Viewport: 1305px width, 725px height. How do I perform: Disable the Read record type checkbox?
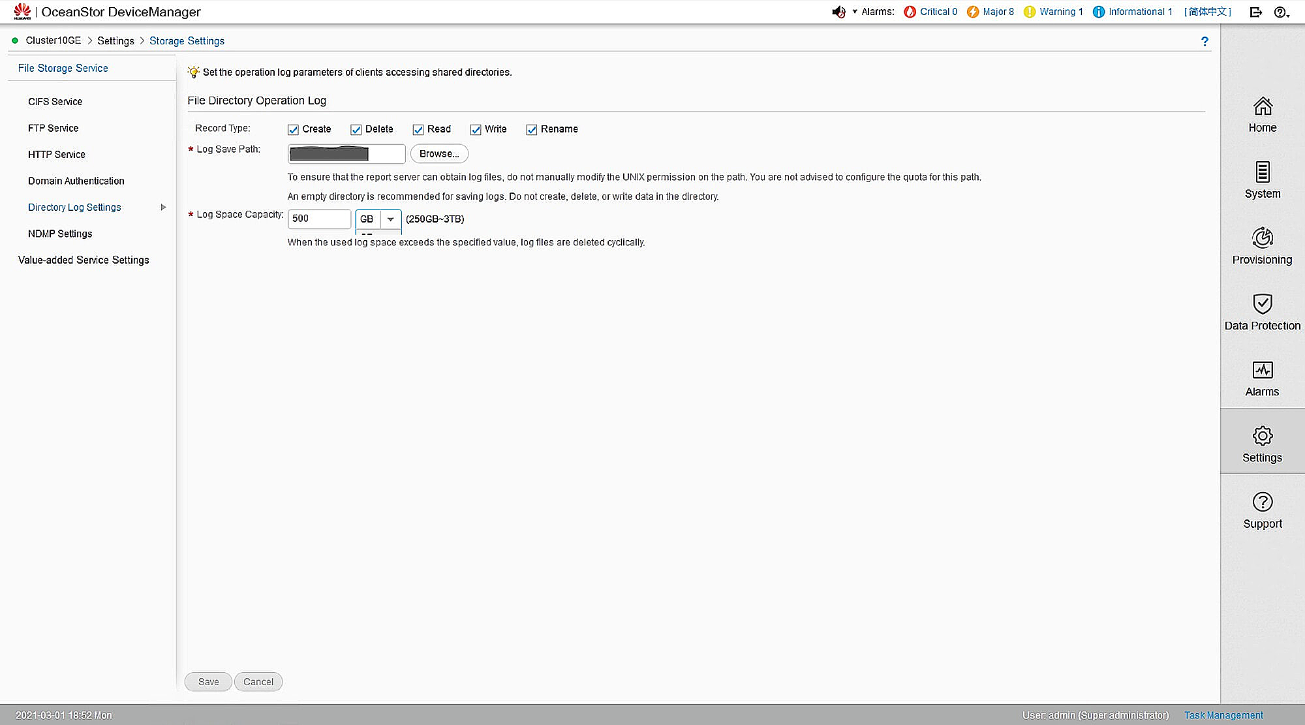(418, 129)
